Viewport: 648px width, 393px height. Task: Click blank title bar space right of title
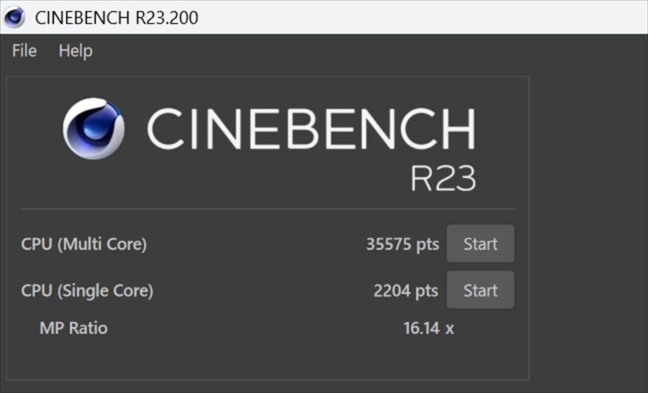coord(411,17)
